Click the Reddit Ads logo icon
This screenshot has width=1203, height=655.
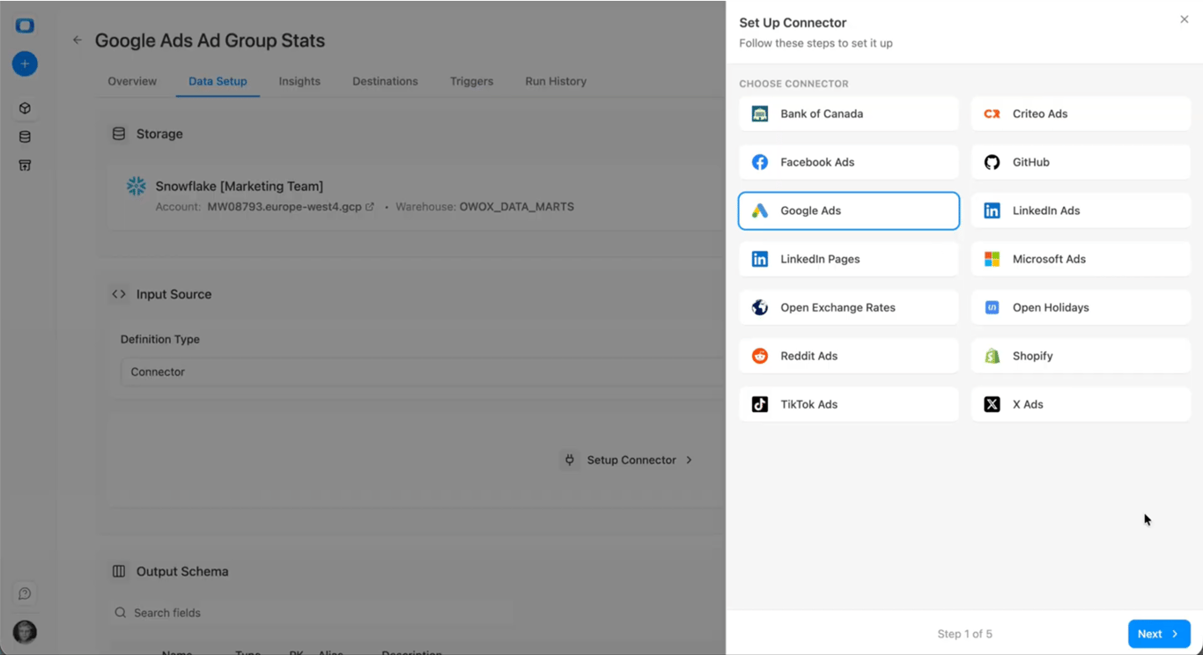760,356
